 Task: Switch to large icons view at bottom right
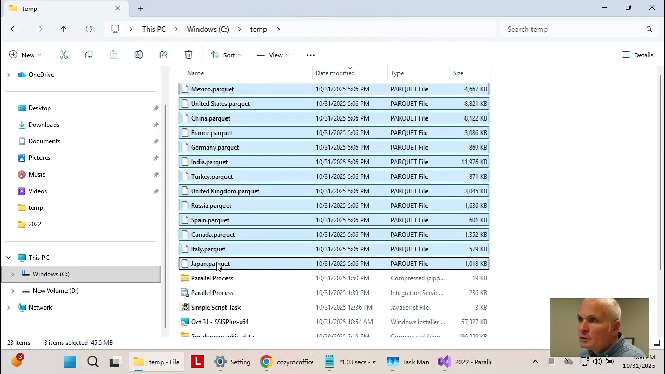click(657, 343)
